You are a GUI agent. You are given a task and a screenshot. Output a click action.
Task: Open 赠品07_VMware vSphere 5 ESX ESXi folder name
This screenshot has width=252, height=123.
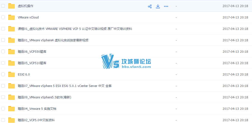click(65, 86)
